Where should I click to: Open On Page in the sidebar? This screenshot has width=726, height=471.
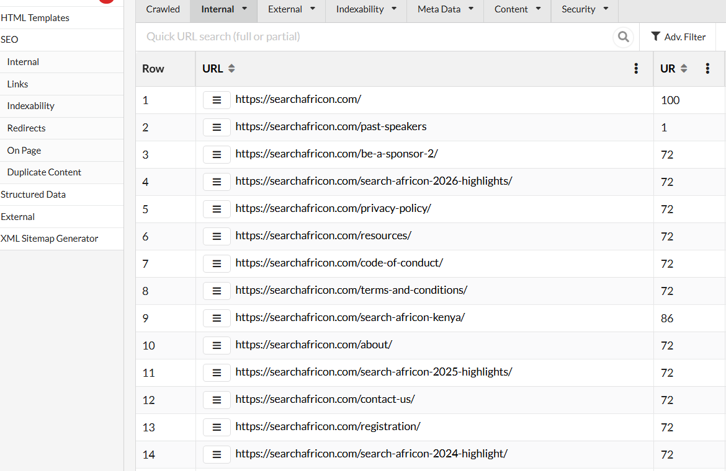tap(61, 150)
